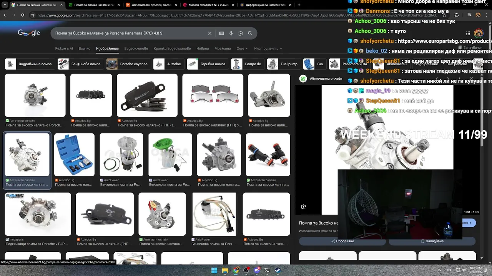The height and width of the screenshot is (276, 492).
Task: Click the search input field text
Action: pos(109,33)
